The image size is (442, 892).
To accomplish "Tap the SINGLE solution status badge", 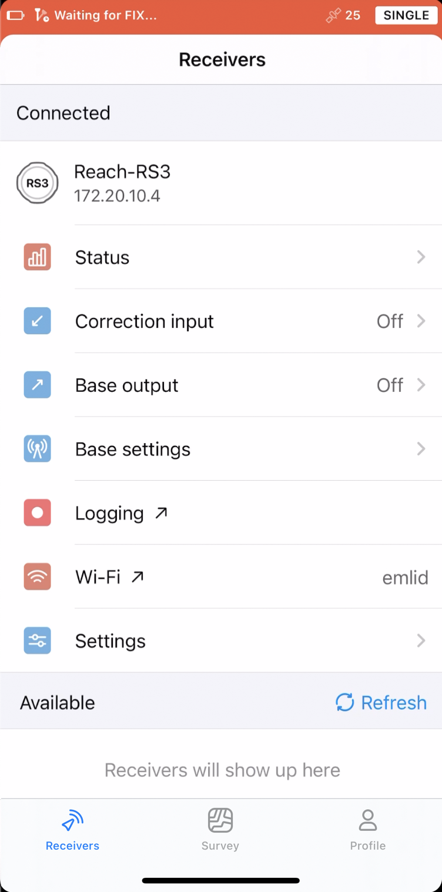I will 407,15.
